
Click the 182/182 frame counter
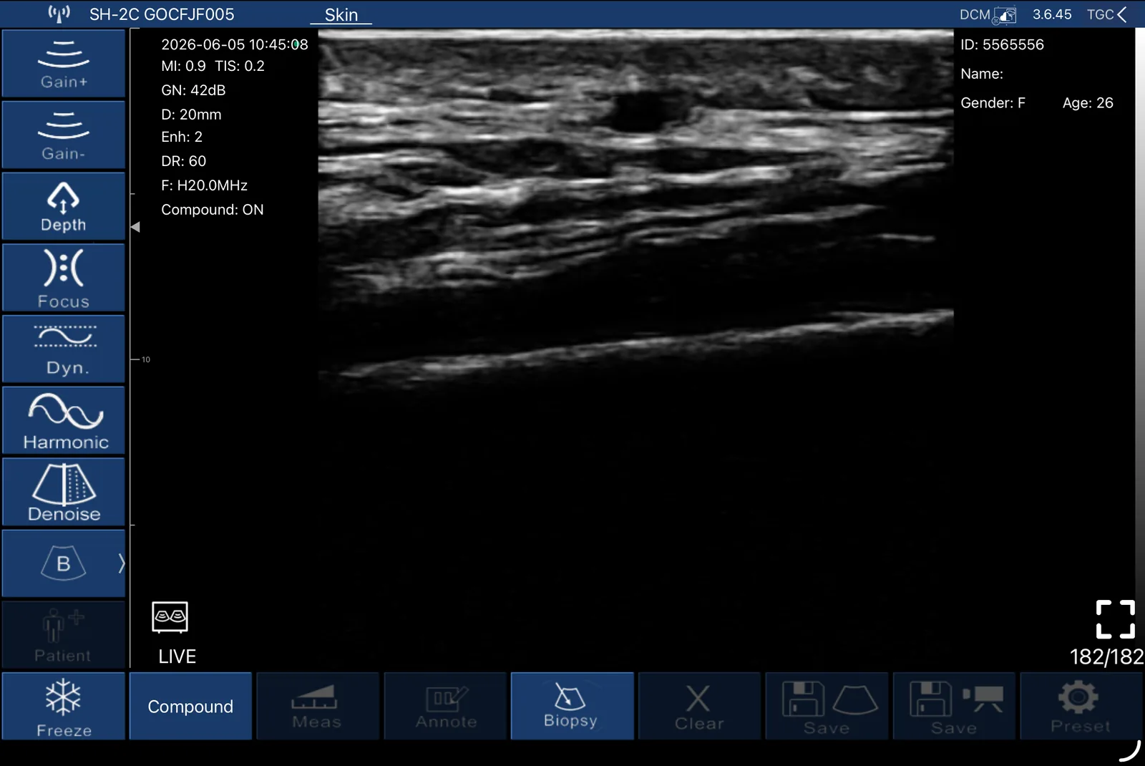[1106, 656]
